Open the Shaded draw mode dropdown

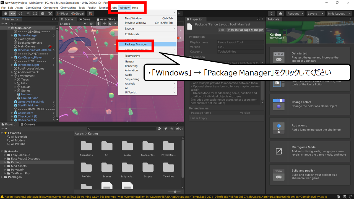click(x=73, y=23)
